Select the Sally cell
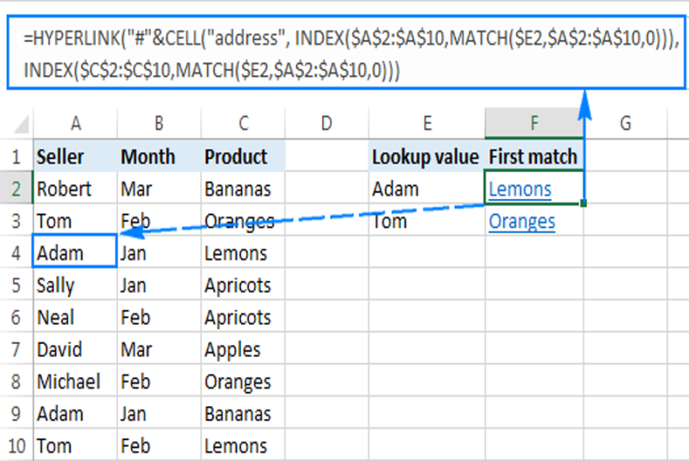 click(x=76, y=285)
